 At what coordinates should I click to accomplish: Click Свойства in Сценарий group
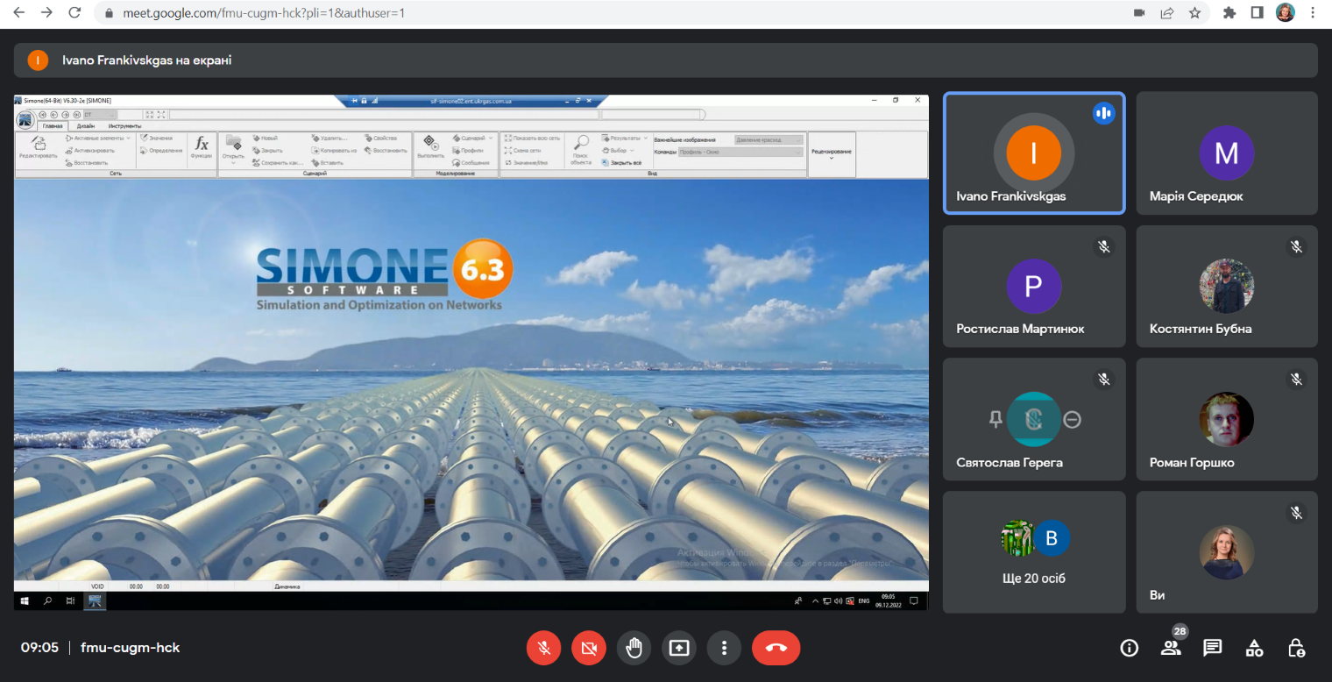381,138
